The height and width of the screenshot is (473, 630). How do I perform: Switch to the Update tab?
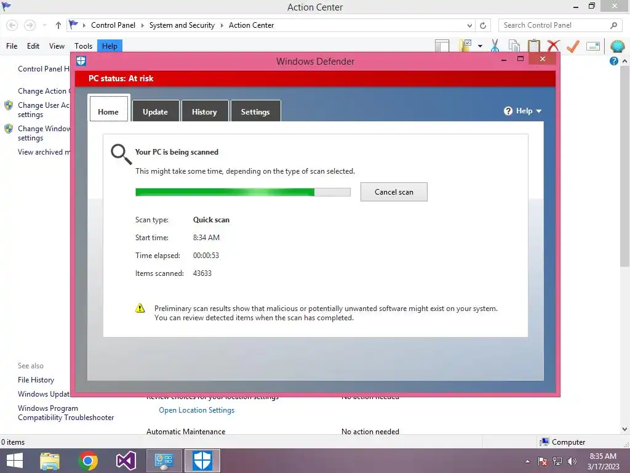[x=155, y=111]
